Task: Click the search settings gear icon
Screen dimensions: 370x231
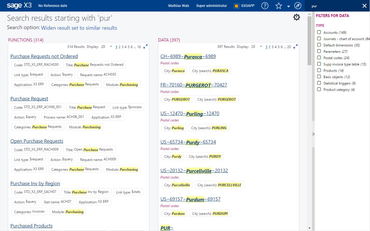Action: (x=297, y=17)
